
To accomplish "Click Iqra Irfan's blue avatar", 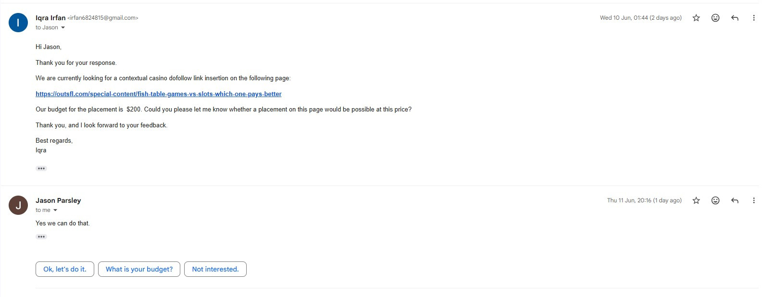I will [x=18, y=23].
